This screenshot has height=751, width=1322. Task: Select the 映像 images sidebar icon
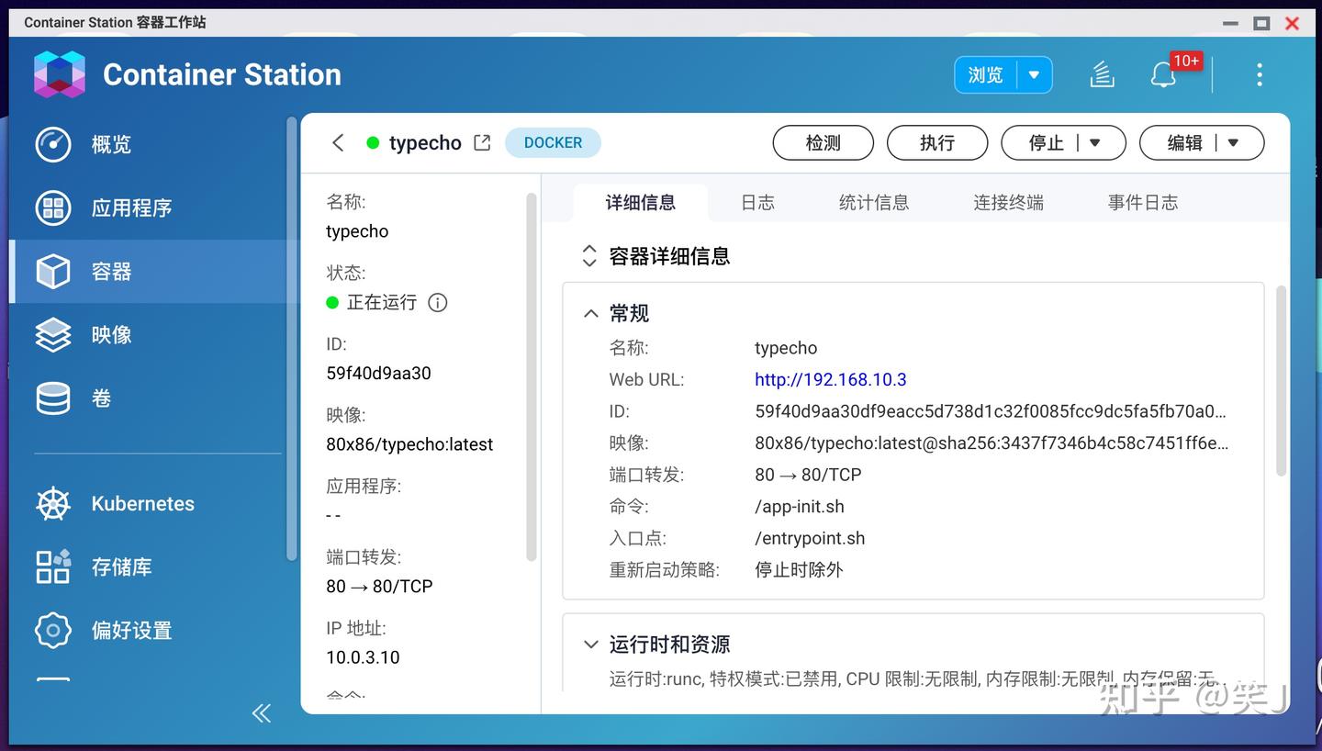tap(52, 335)
